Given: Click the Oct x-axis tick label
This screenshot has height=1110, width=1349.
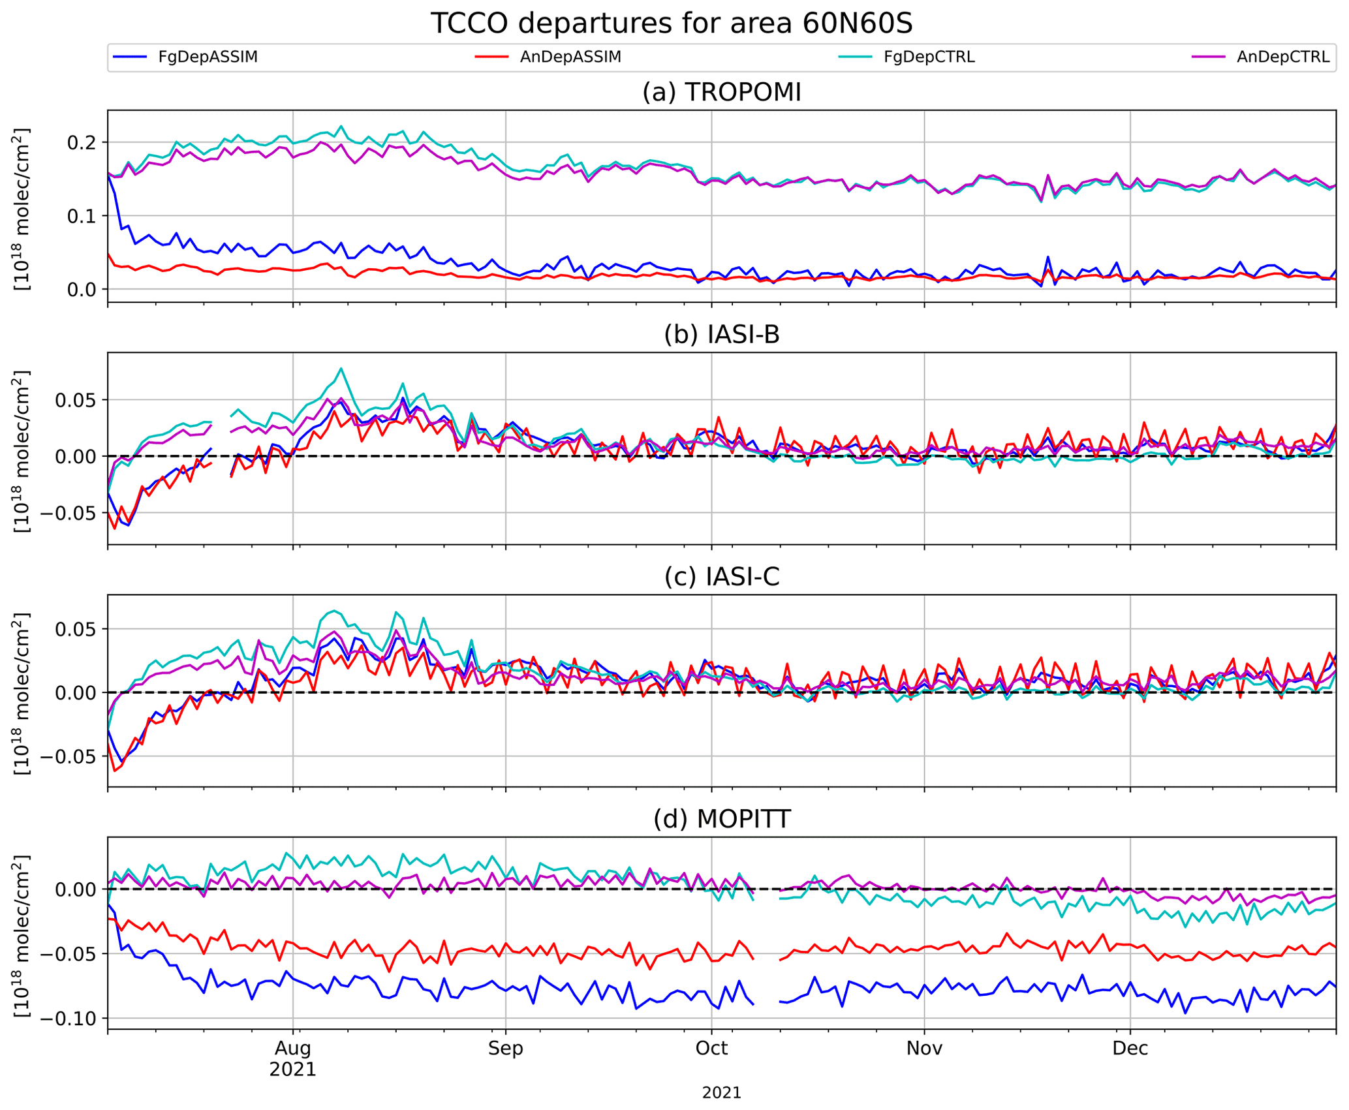Looking at the screenshot, I should (711, 1048).
